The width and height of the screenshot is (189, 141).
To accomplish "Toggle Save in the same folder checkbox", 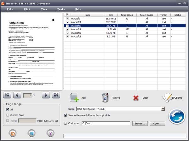I will click(66, 115).
